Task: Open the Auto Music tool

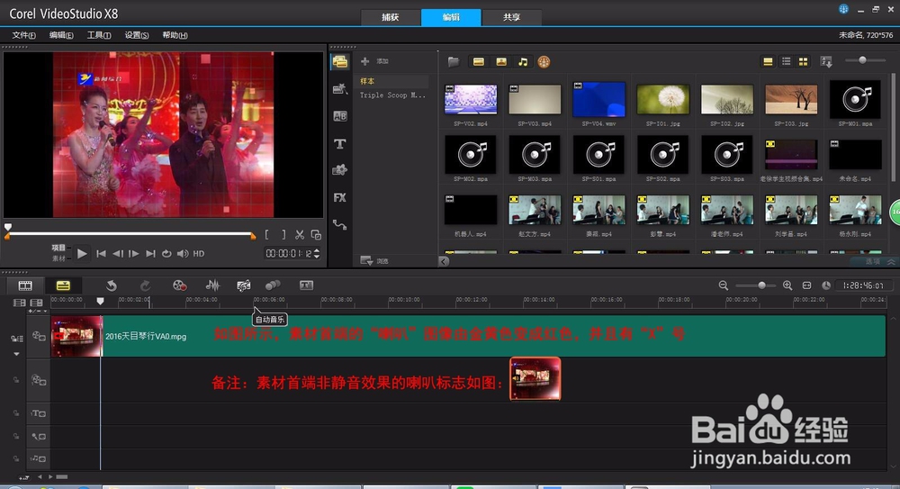Action: tap(243, 285)
